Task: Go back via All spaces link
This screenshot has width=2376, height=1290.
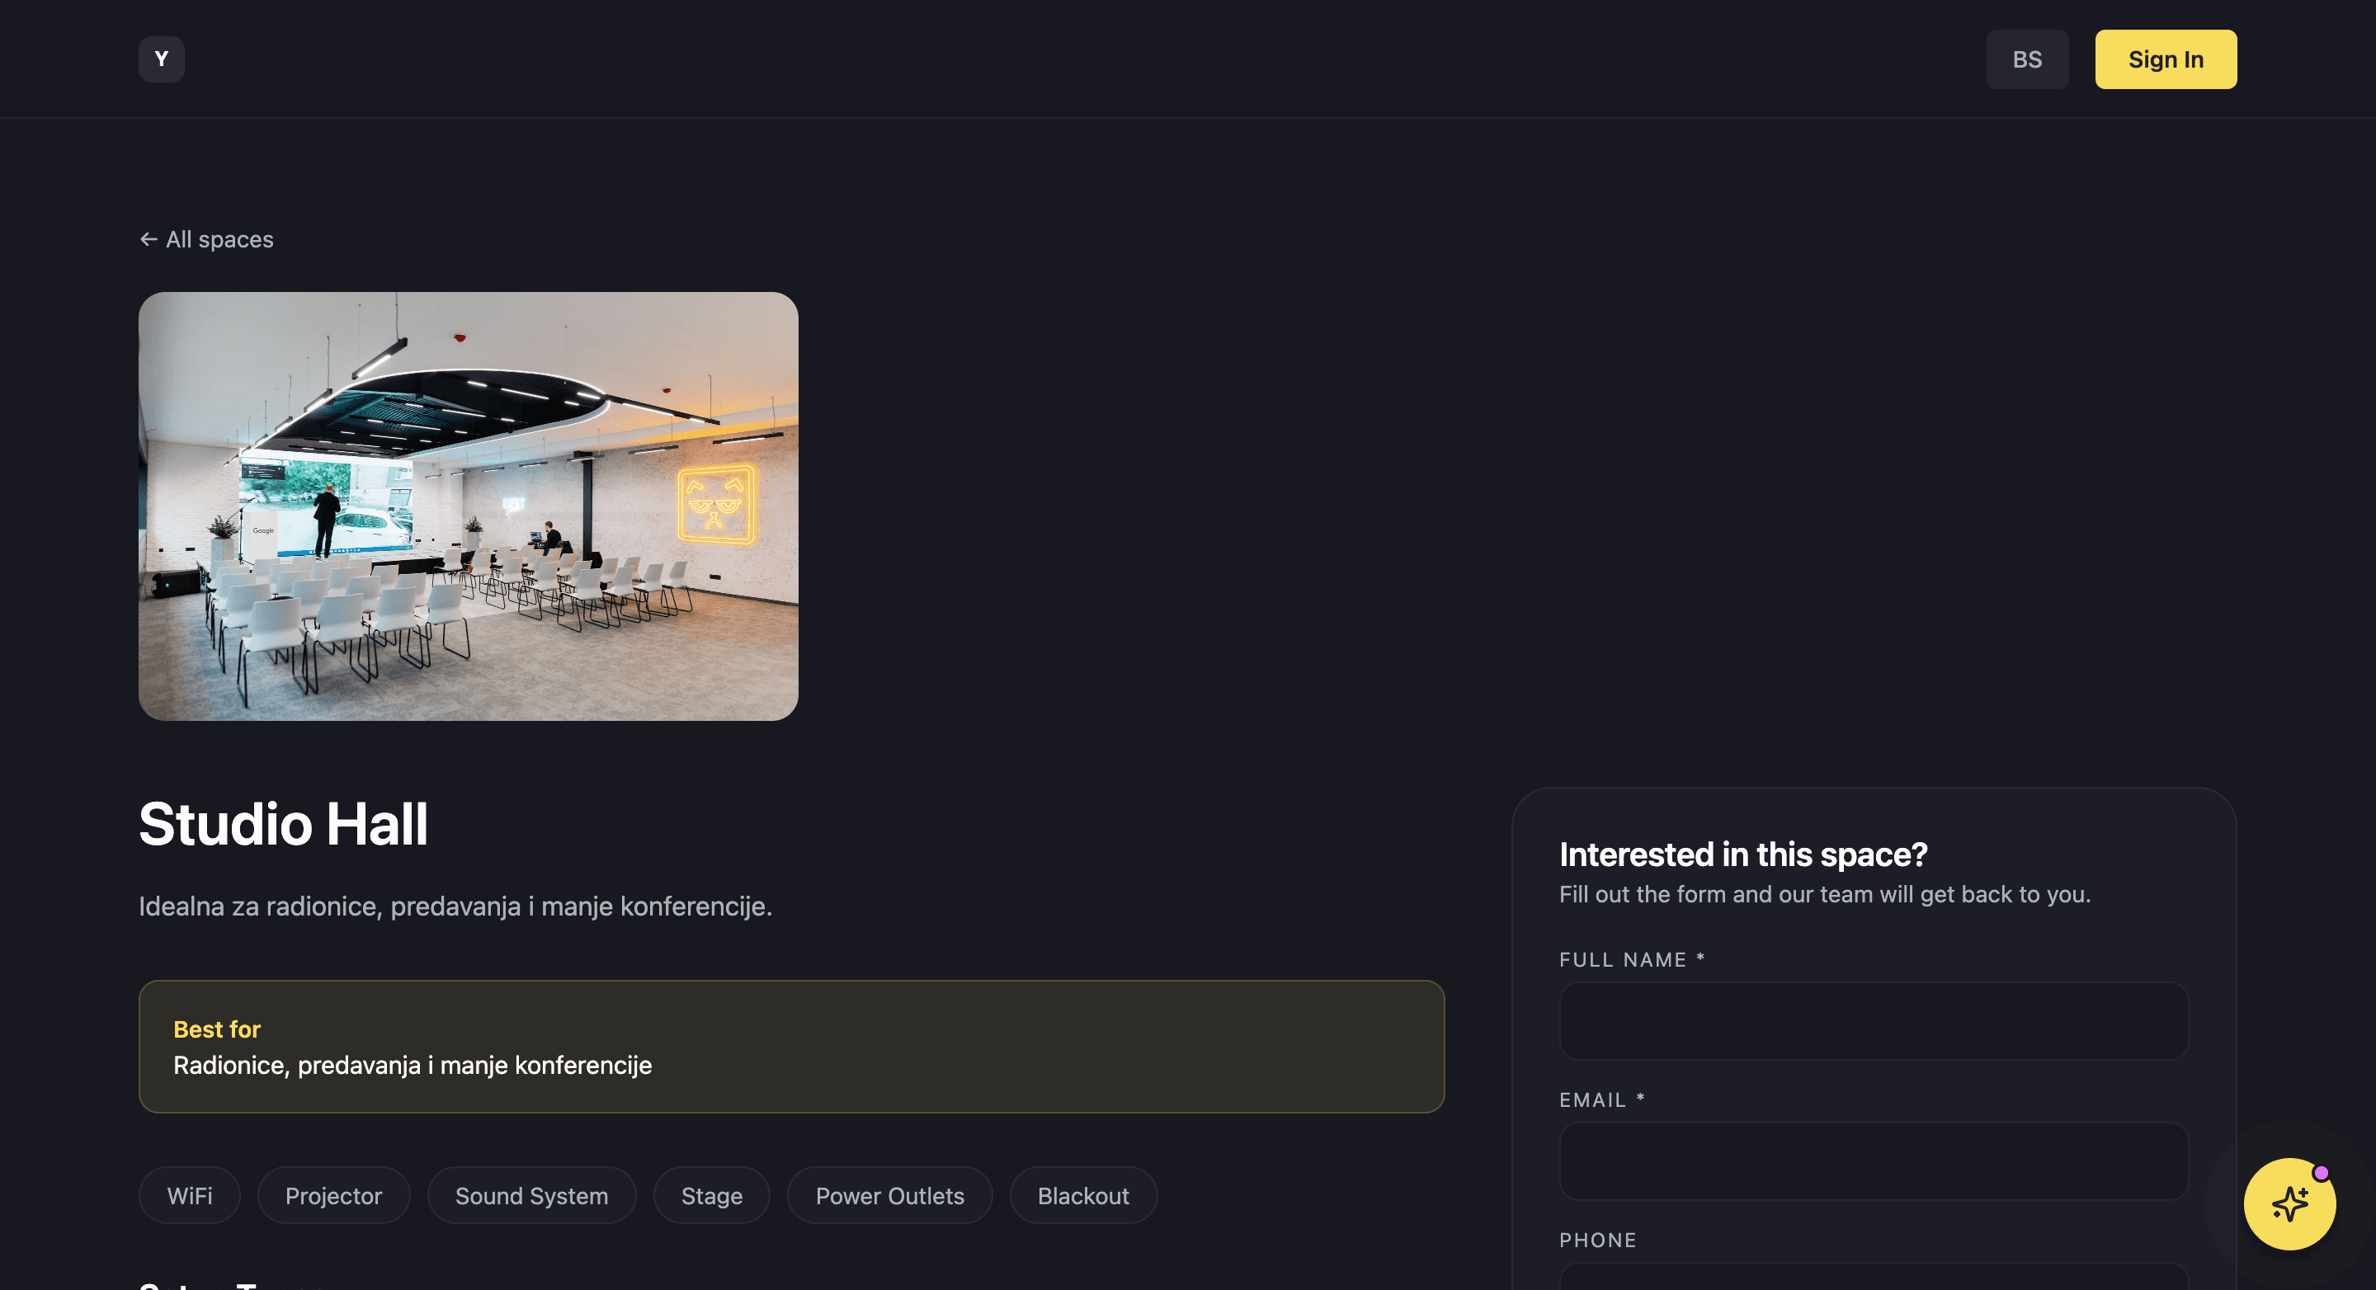Action: tap(206, 239)
